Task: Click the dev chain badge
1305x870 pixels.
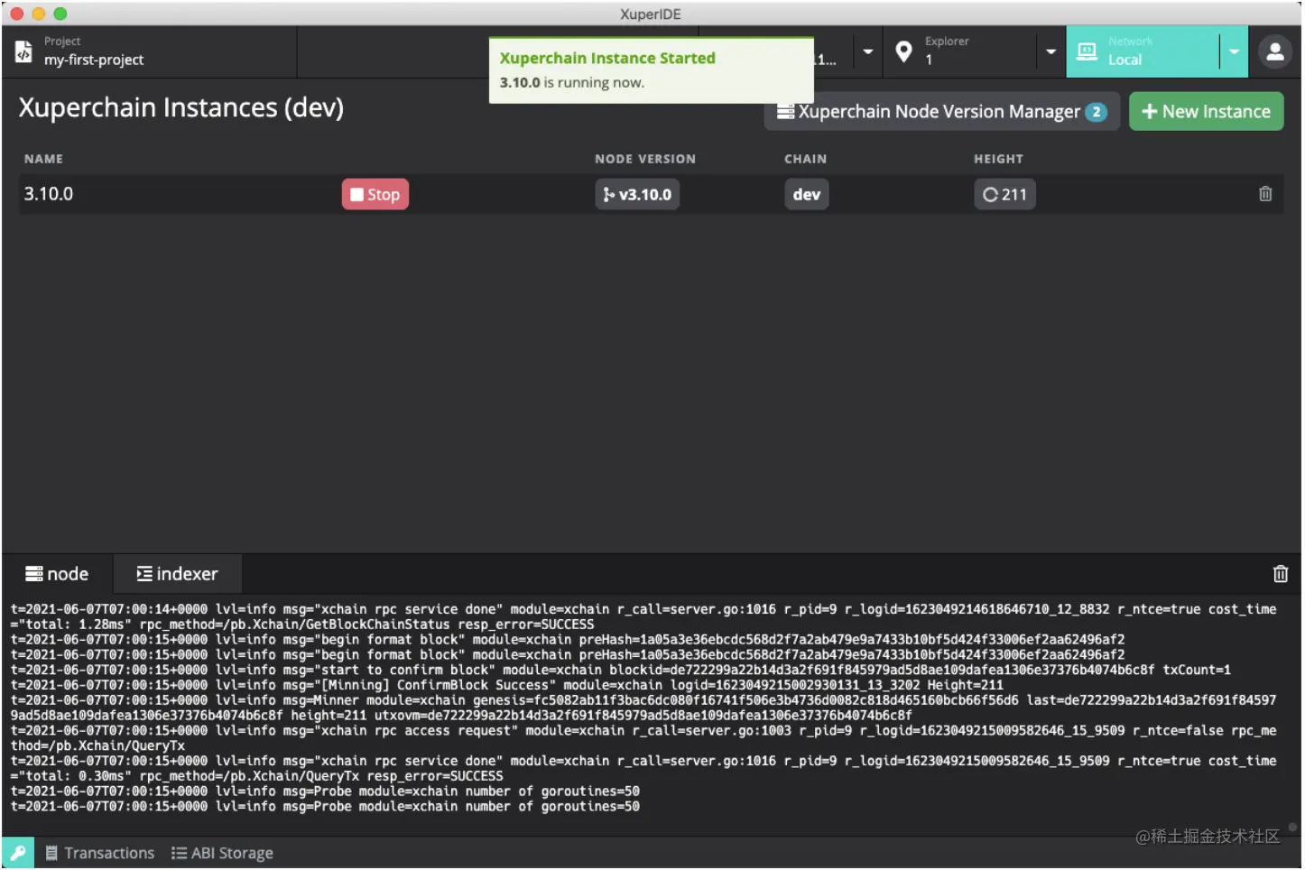Action: click(x=807, y=194)
